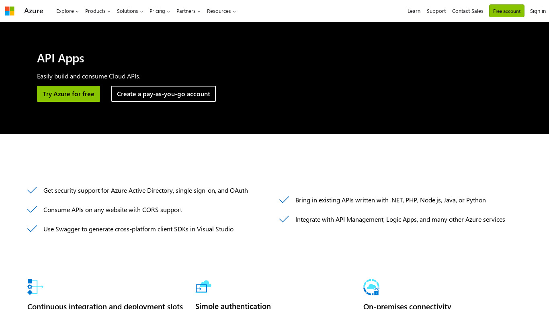Click checkmark beside CORS support item
Image resolution: width=549 pixels, height=309 pixels.
[x=32, y=210]
